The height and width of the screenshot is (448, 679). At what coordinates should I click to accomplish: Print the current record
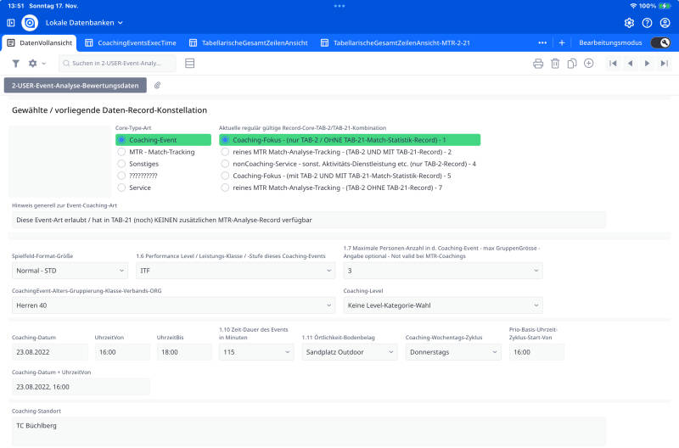tap(537, 64)
